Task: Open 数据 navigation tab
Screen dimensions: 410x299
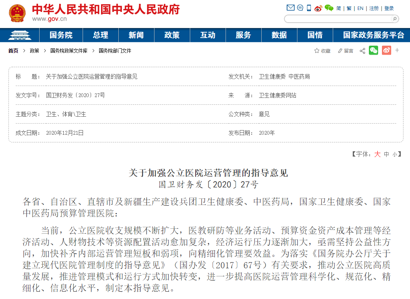Action: pyautogui.click(x=279, y=35)
